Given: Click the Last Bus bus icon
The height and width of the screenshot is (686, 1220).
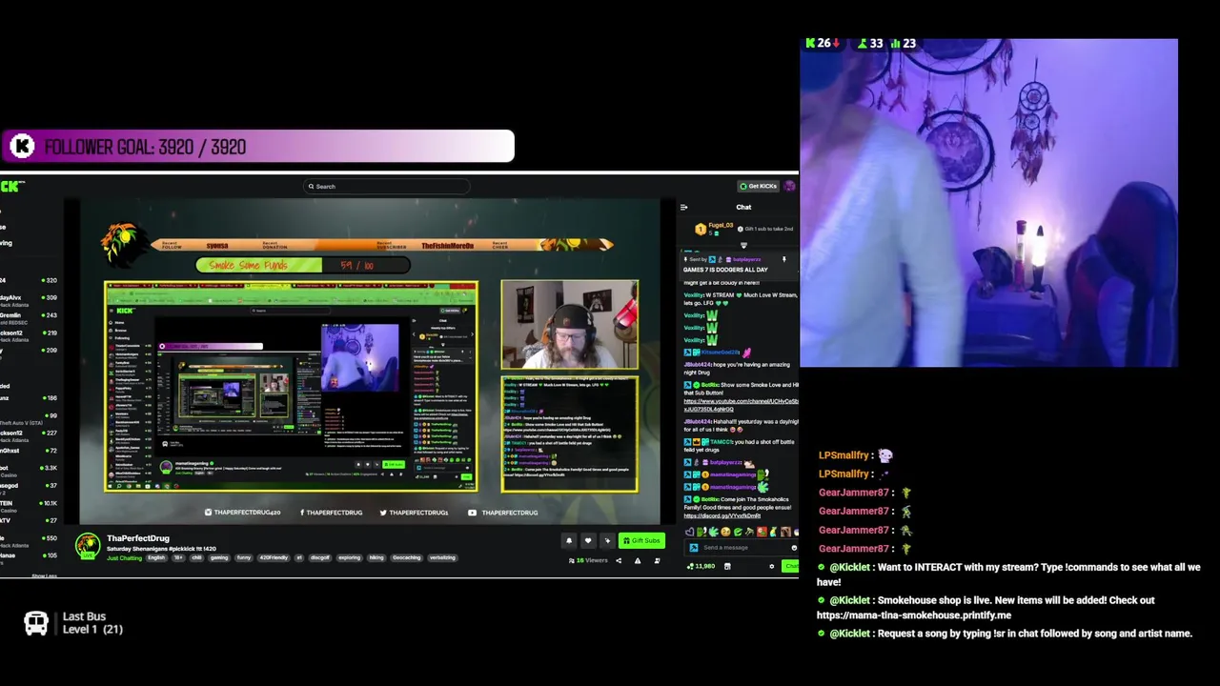Looking at the screenshot, I should click(x=35, y=624).
